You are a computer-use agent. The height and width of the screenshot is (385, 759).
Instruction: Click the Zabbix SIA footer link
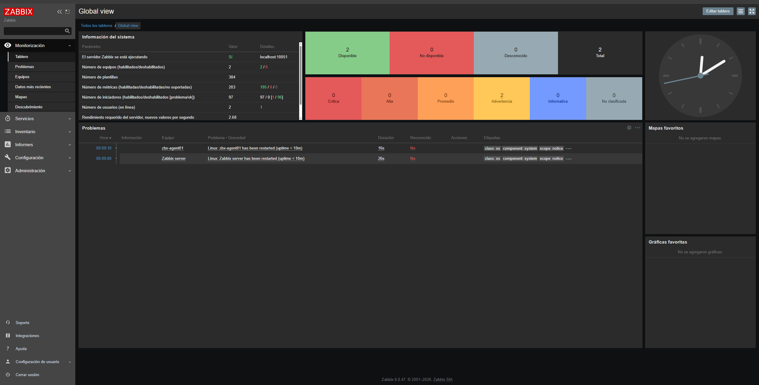[x=443, y=379]
